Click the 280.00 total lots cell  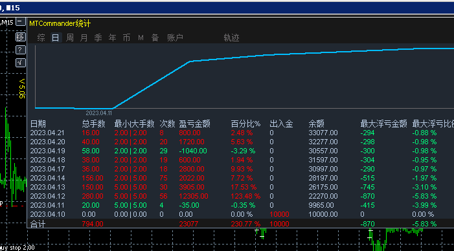(x=93, y=196)
